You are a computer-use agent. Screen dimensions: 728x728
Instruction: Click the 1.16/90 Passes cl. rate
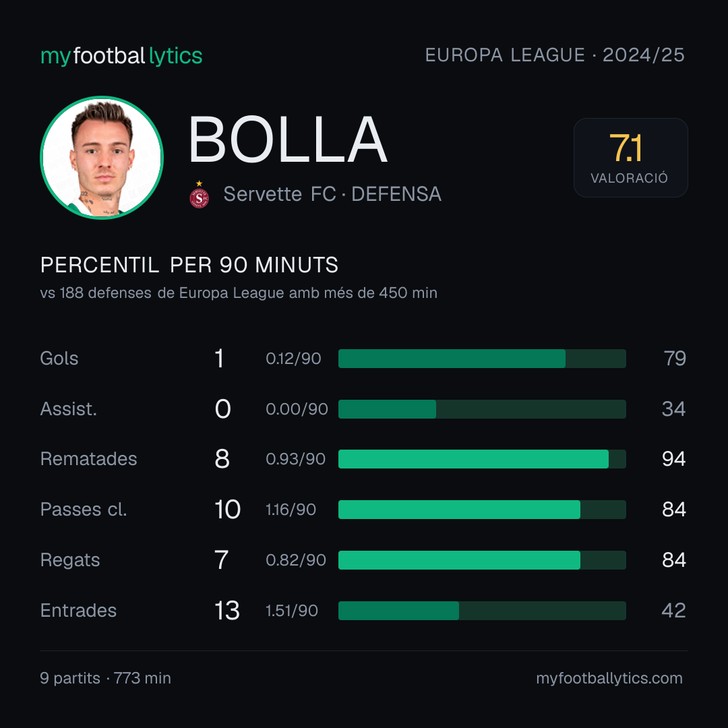point(291,510)
